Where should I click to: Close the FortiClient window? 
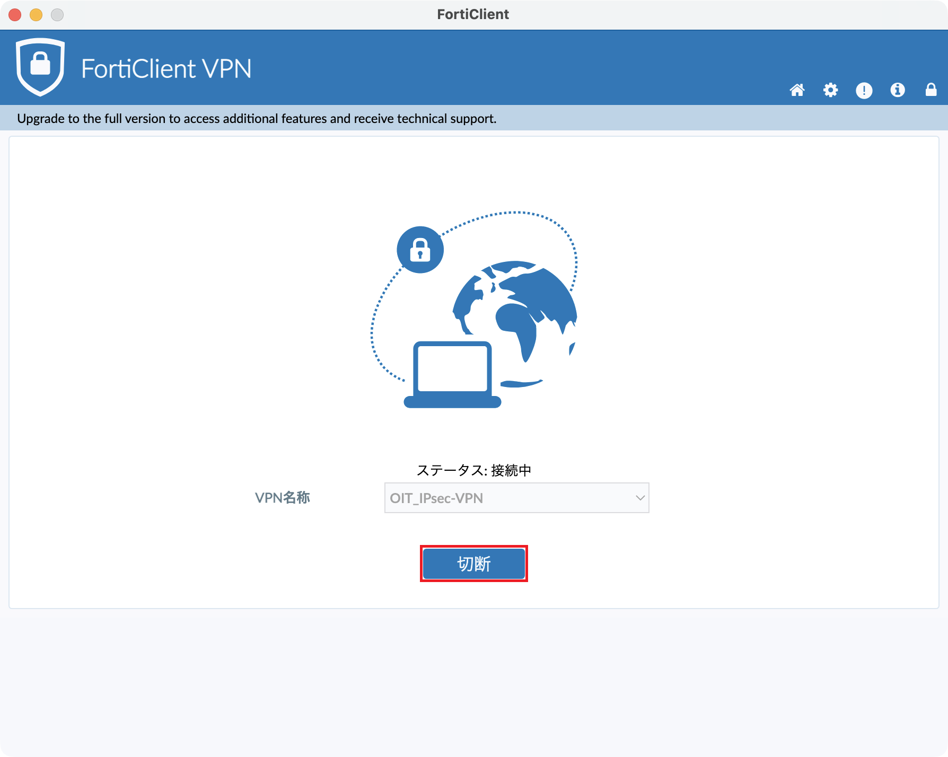click(15, 15)
